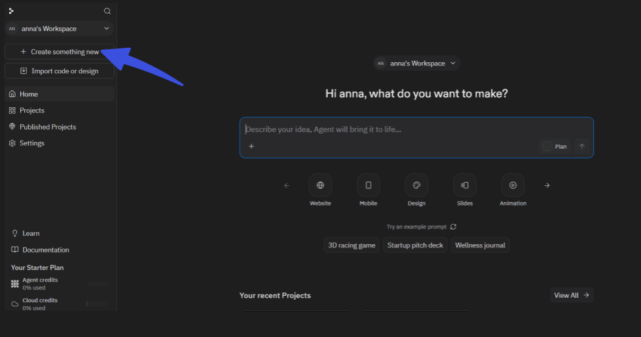Choose the Startup pitch deck prompt
Image resolution: width=641 pixels, height=337 pixels.
[415, 245]
